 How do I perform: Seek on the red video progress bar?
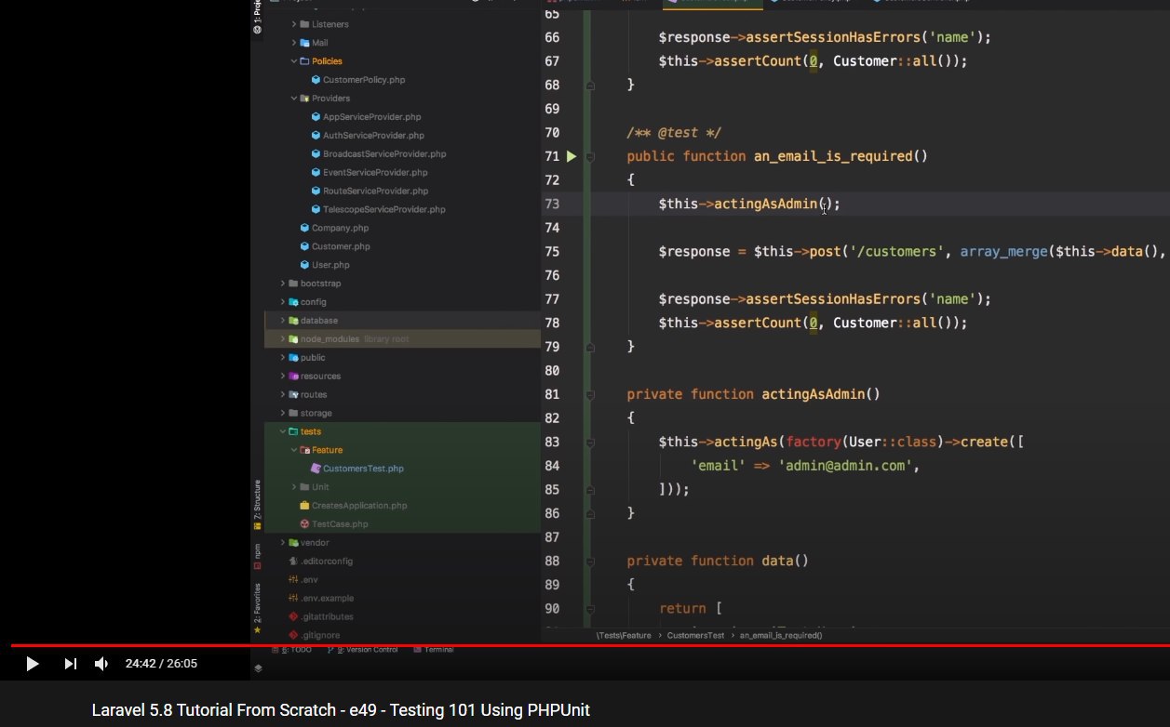click(x=590, y=644)
